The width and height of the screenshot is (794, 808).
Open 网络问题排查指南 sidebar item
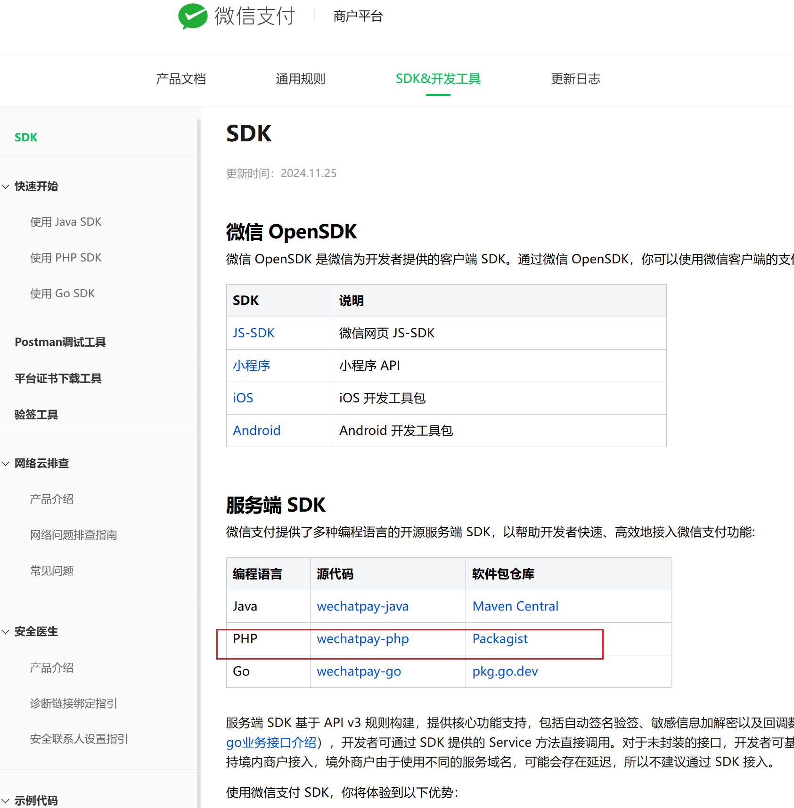coord(74,535)
